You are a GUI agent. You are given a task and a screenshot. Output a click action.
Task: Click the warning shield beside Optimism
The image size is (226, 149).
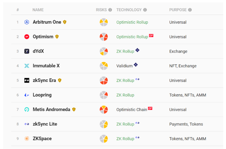click(57, 37)
